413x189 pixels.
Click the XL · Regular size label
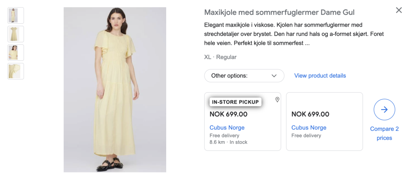point(220,57)
